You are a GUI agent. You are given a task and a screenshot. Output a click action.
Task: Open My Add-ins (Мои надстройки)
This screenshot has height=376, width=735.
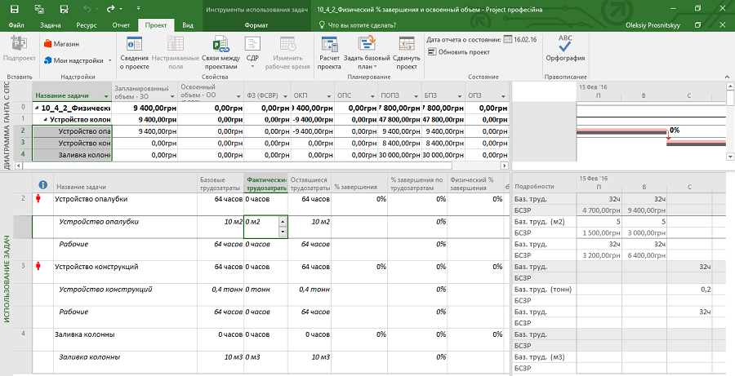(78, 60)
